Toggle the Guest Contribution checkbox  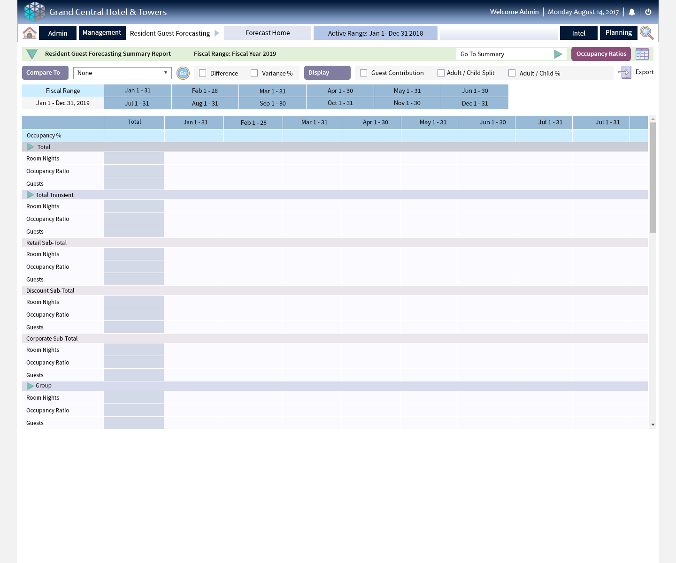click(363, 73)
